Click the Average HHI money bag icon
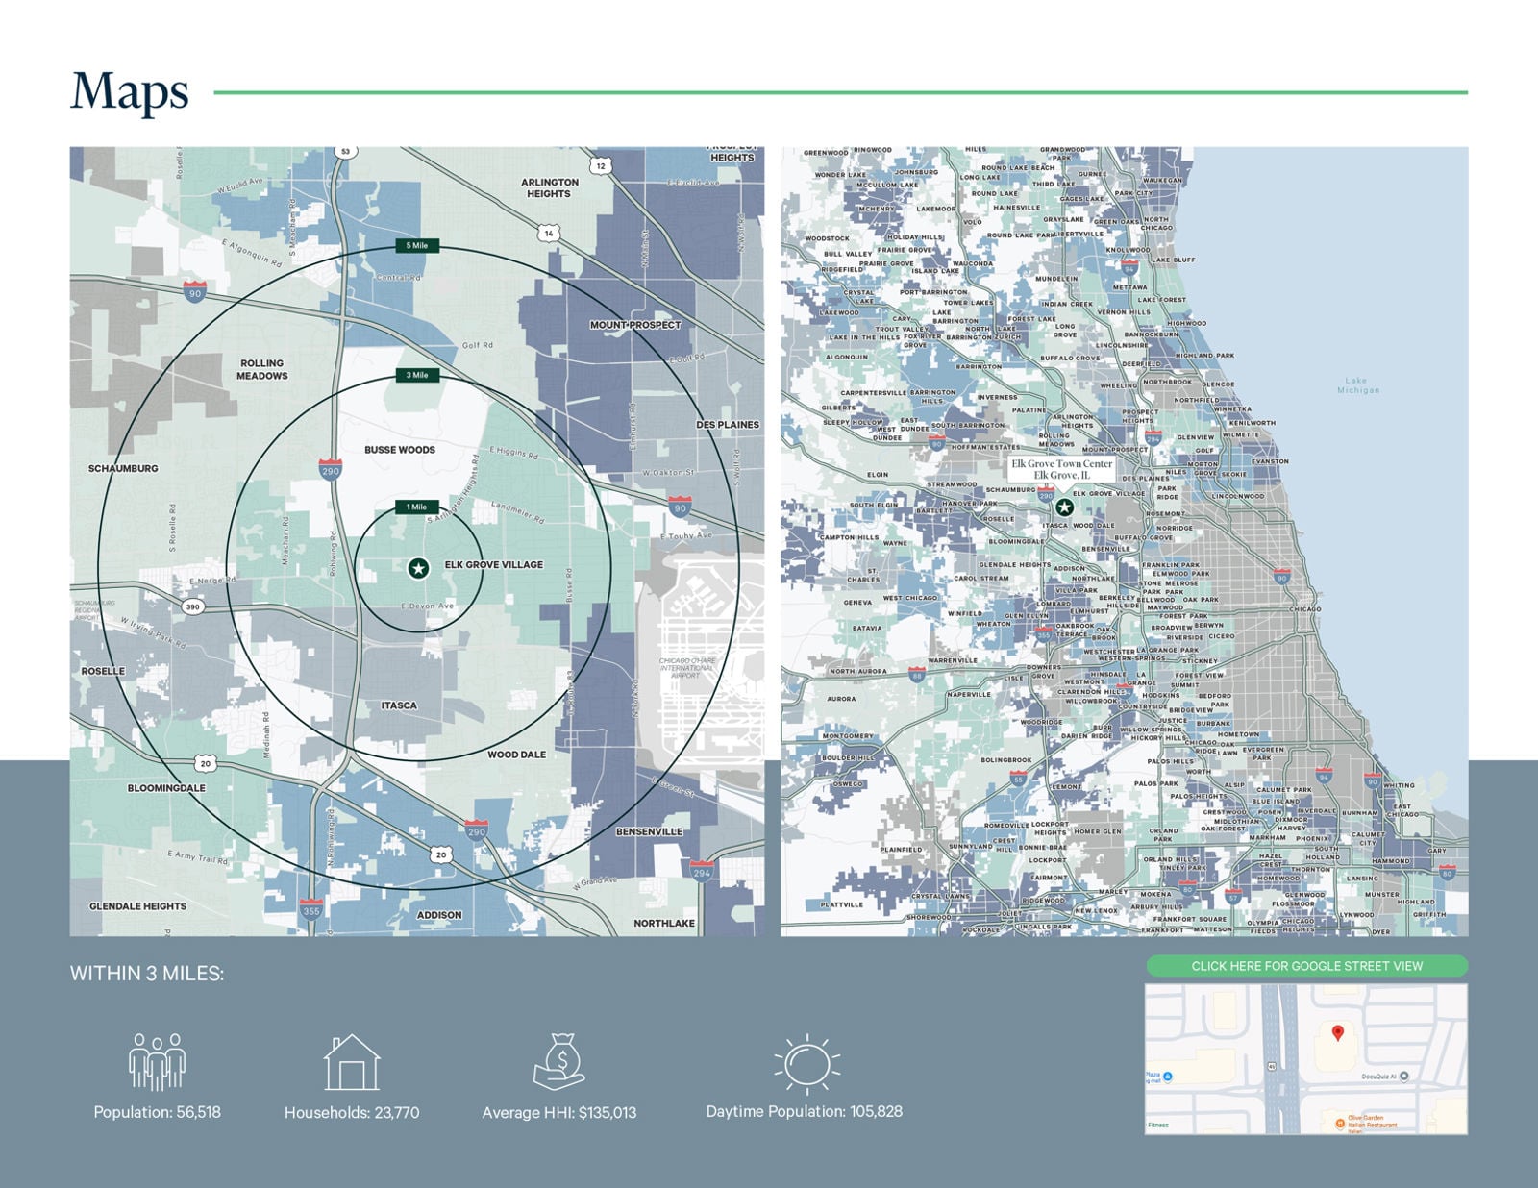1538x1188 pixels. tap(558, 1062)
